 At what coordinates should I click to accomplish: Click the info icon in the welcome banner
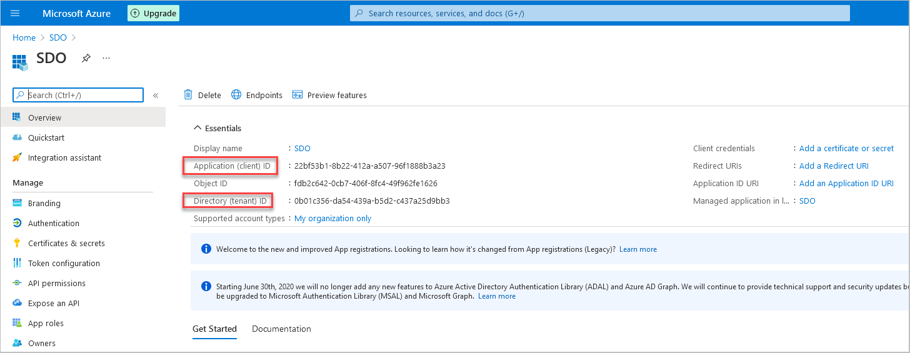[206, 249]
